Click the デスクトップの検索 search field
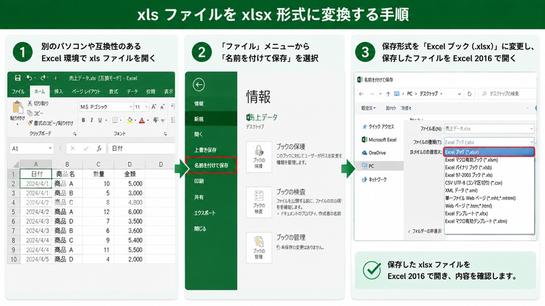The image size is (545, 306). (507, 94)
